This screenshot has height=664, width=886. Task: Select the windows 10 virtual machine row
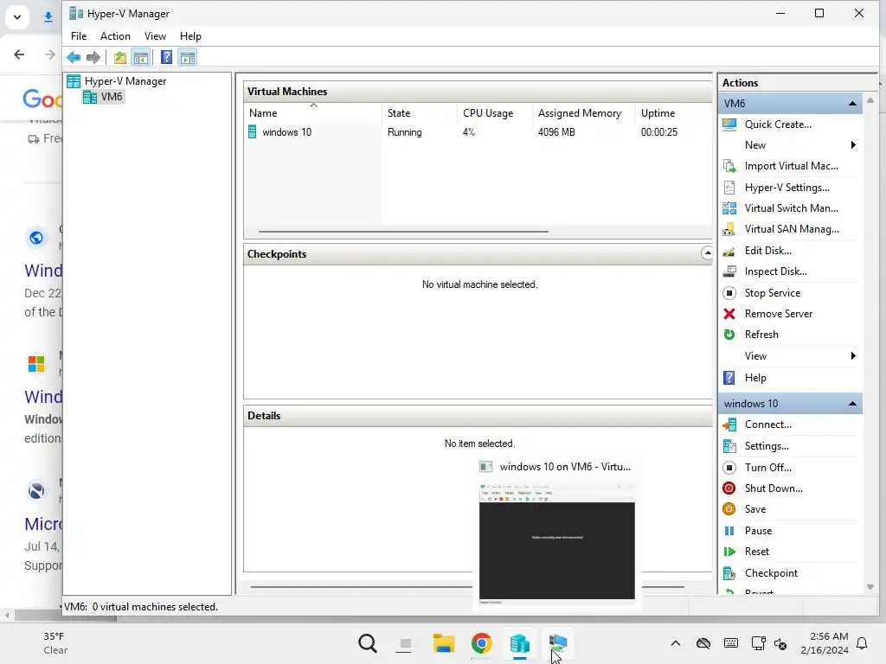[478, 132]
